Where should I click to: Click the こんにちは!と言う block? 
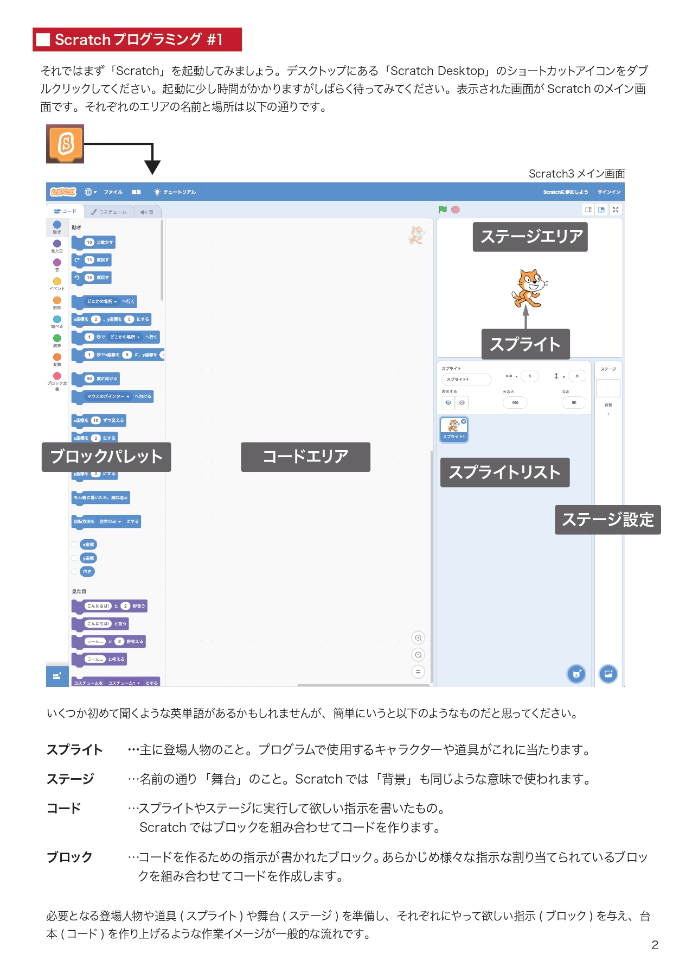click(x=100, y=624)
